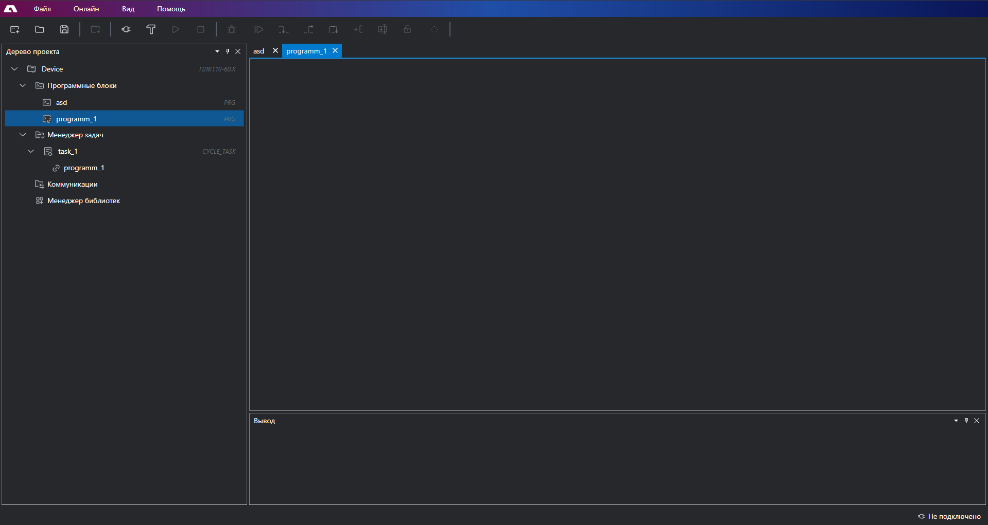Close the Дерево проекта panel
The width and height of the screenshot is (988, 525).
pyautogui.click(x=238, y=51)
